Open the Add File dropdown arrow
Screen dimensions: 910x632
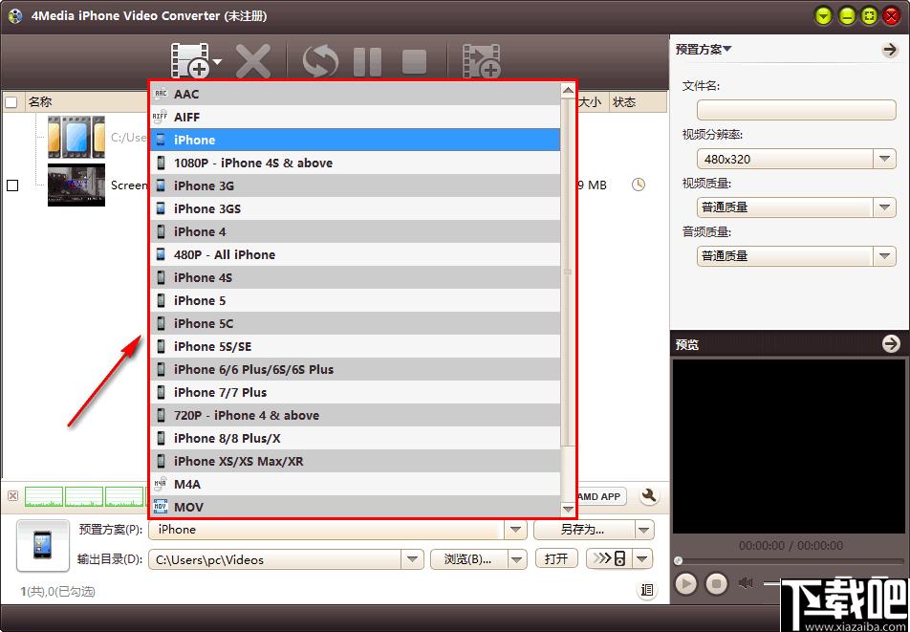point(217,61)
